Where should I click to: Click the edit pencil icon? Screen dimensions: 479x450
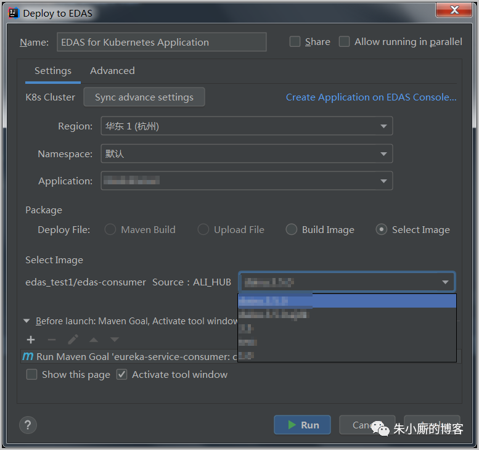[x=73, y=339]
